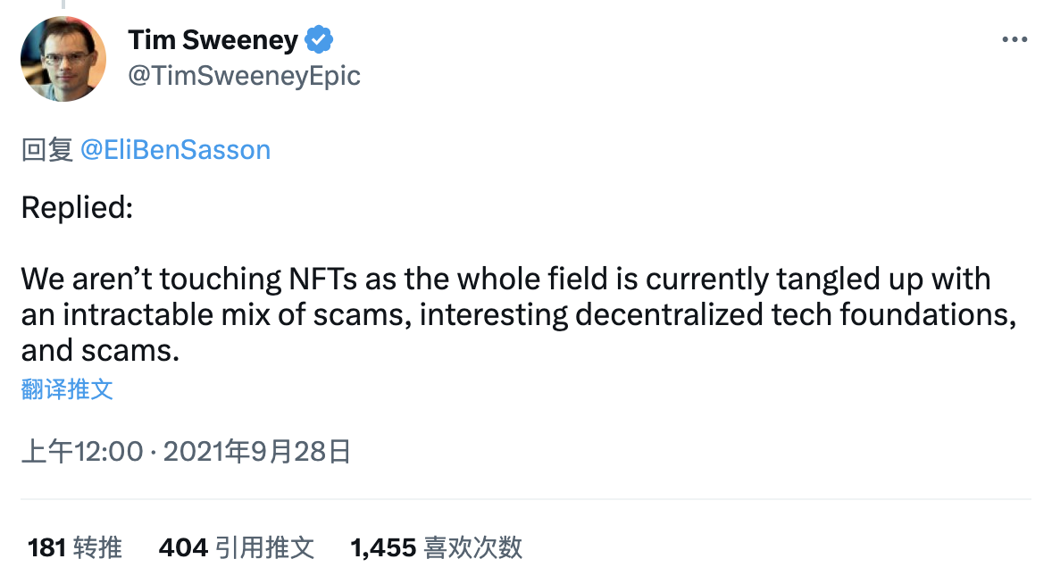View the 404 引用推文 quote tweets
This screenshot has height=584, width=1052.
pyautogui.click(x=236, y=547)
